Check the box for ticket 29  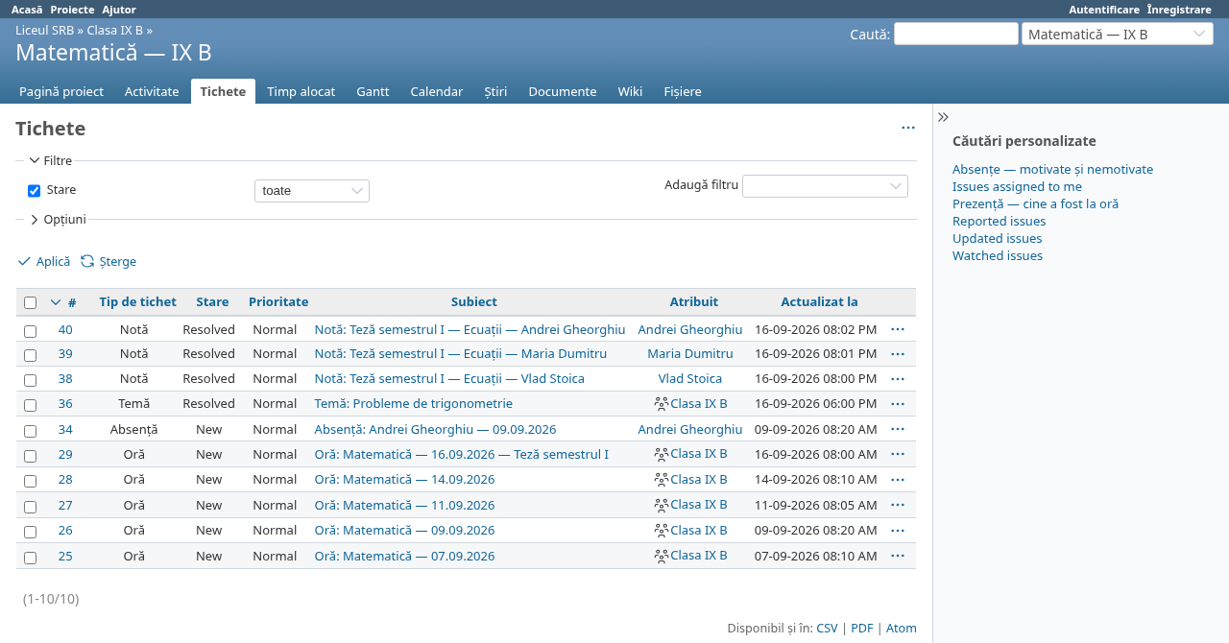30,456
